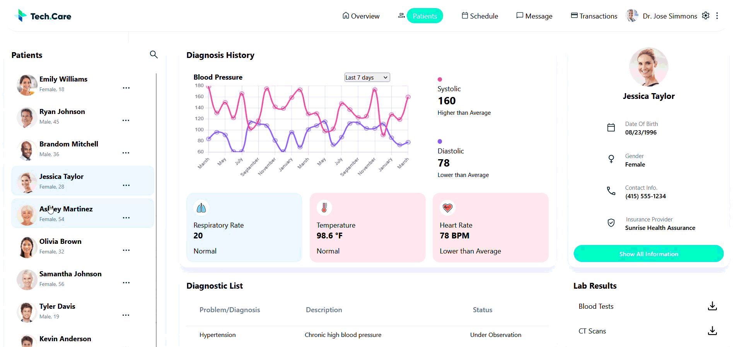Click the Date Of Birth calendar icon
Screen dimensions: 737x347
611,128
